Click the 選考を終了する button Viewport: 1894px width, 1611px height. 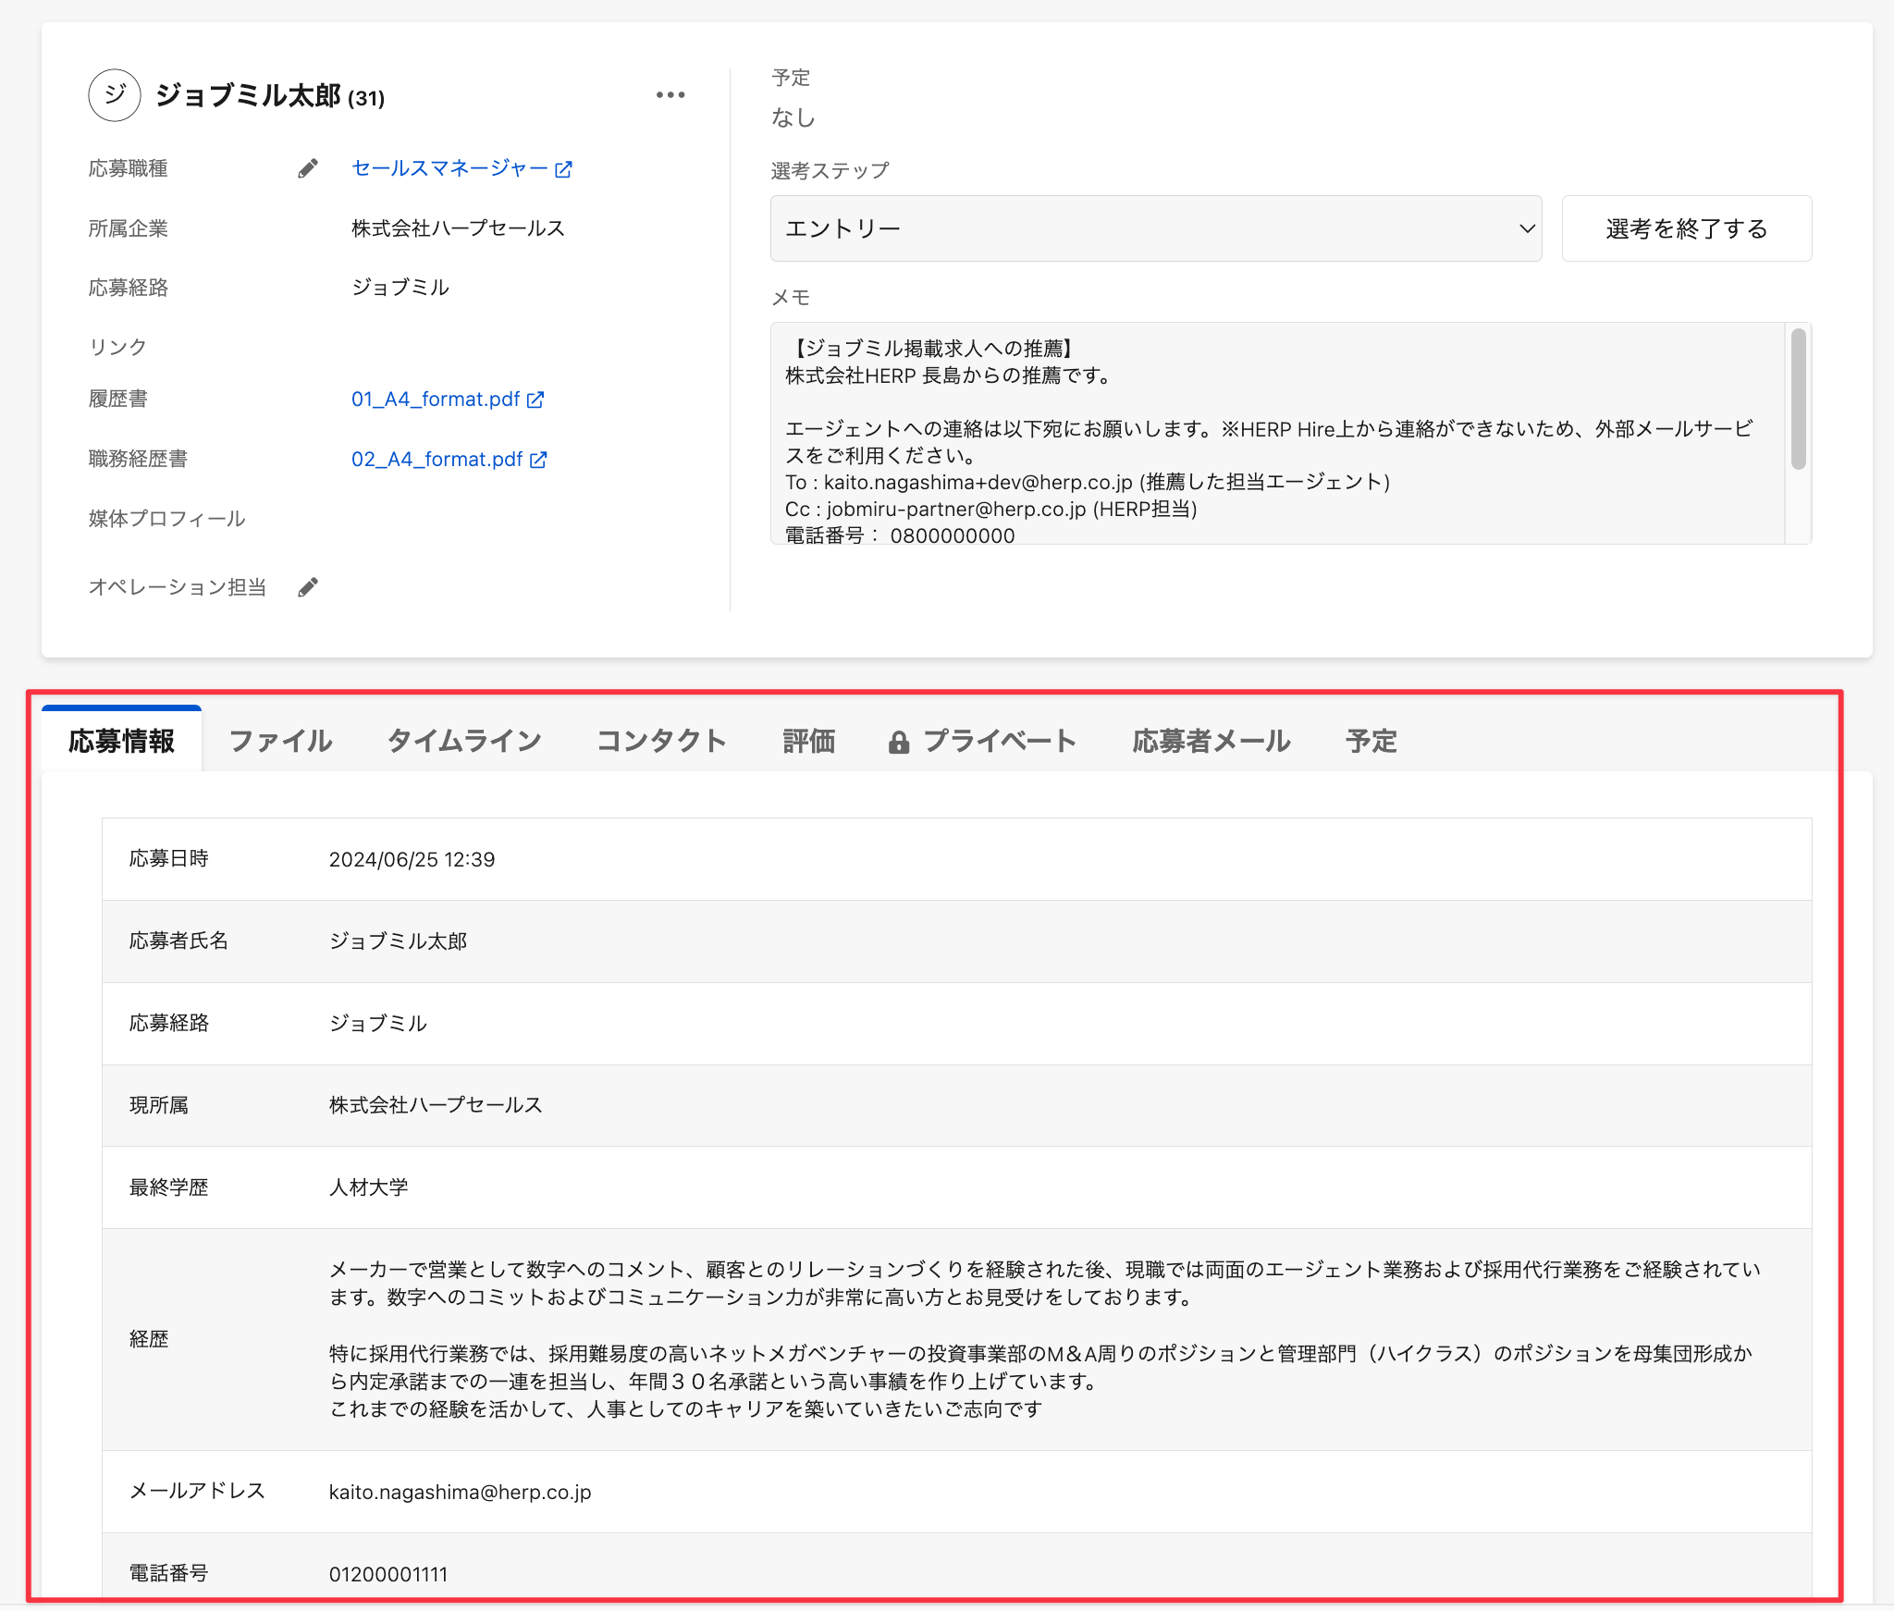click(x=1686, y=228)
